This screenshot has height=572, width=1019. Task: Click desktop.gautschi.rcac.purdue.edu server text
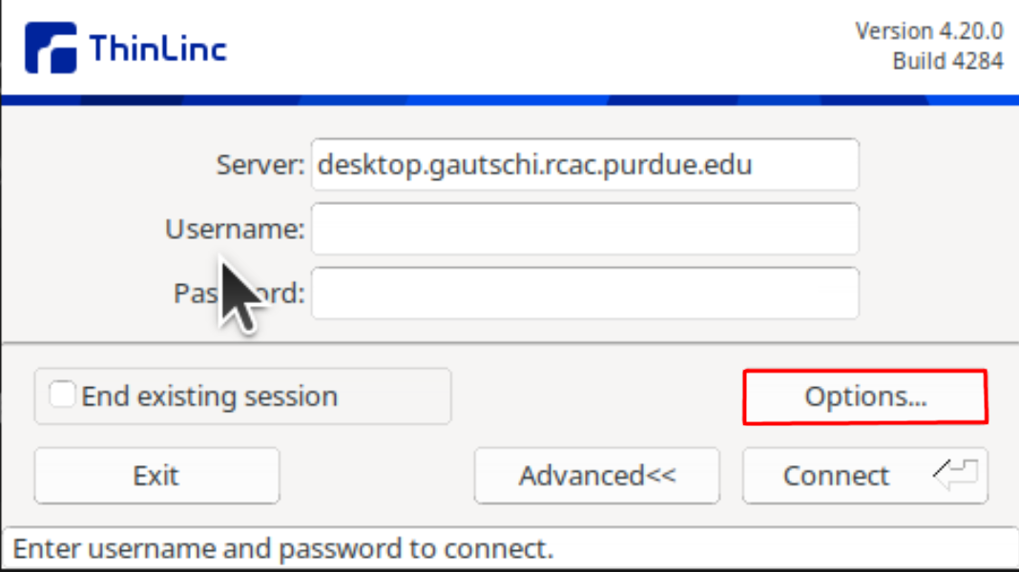(x=535, y=165)
